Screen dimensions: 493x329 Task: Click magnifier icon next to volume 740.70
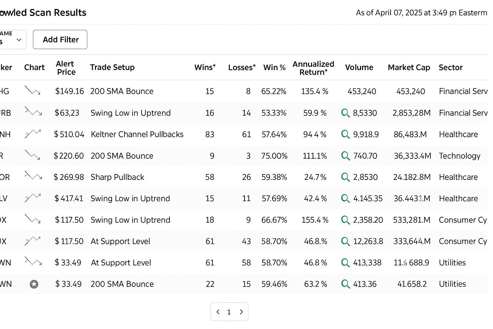345,156
